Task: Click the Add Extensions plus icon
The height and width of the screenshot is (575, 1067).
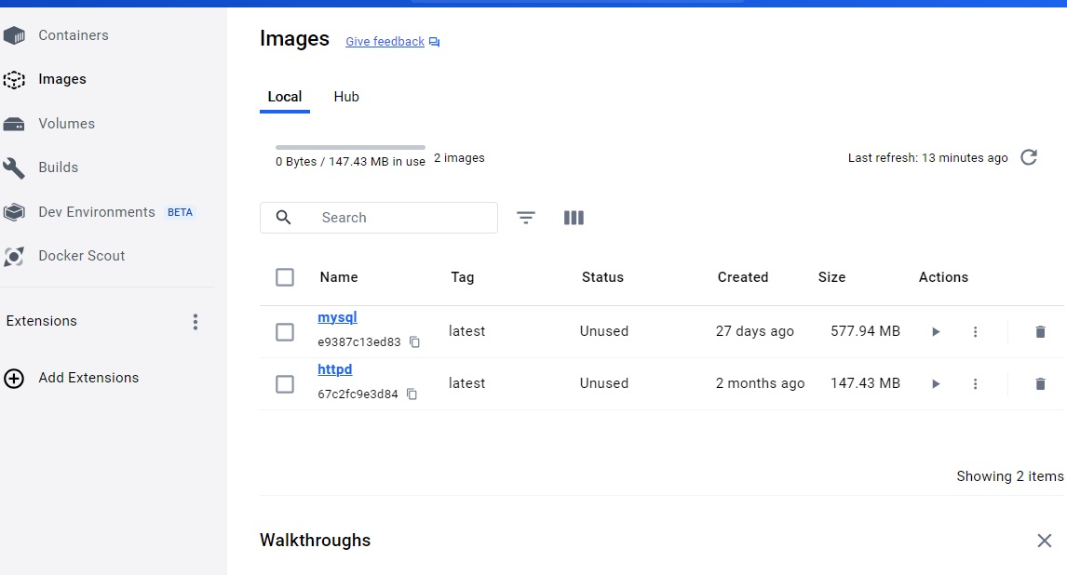Action: [14, 379]
